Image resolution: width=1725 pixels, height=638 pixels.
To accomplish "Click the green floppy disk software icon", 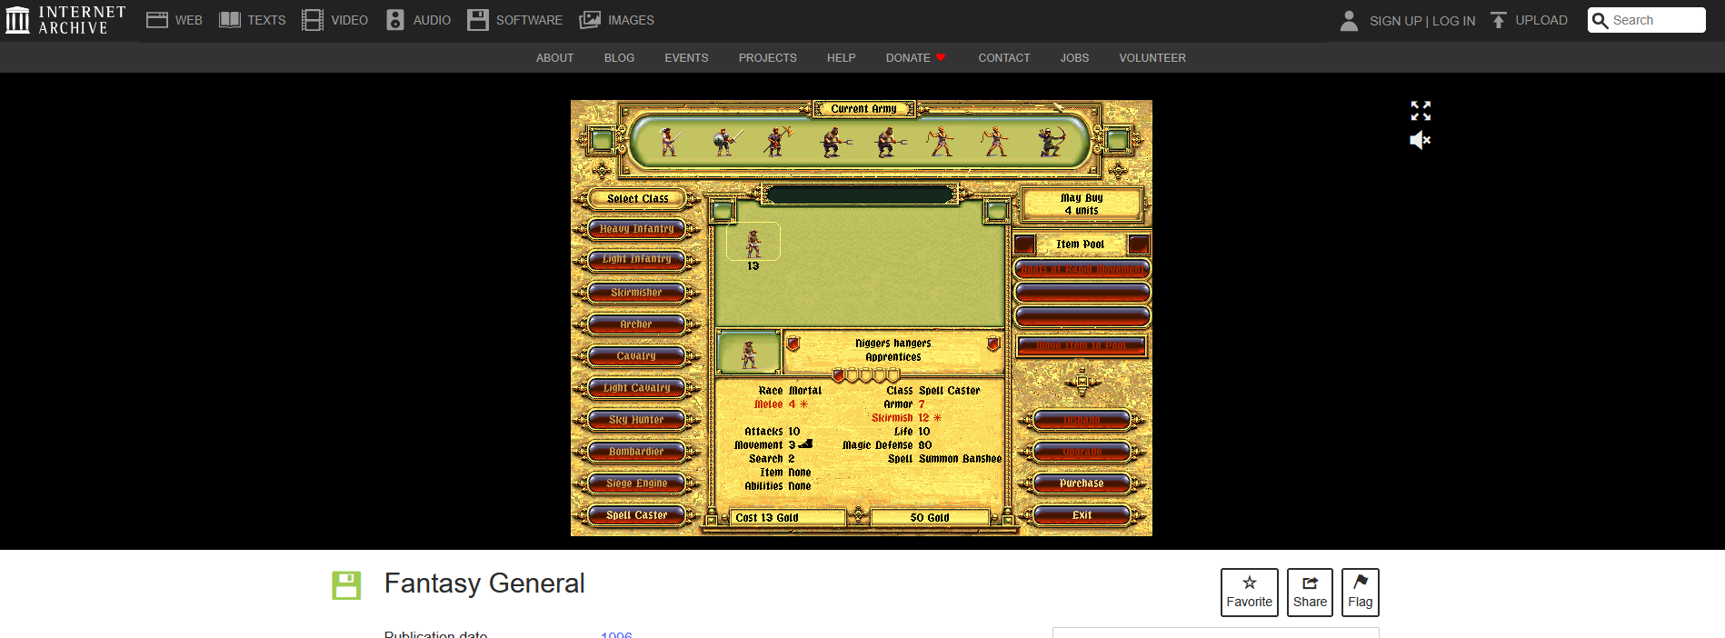I will 346,585.
